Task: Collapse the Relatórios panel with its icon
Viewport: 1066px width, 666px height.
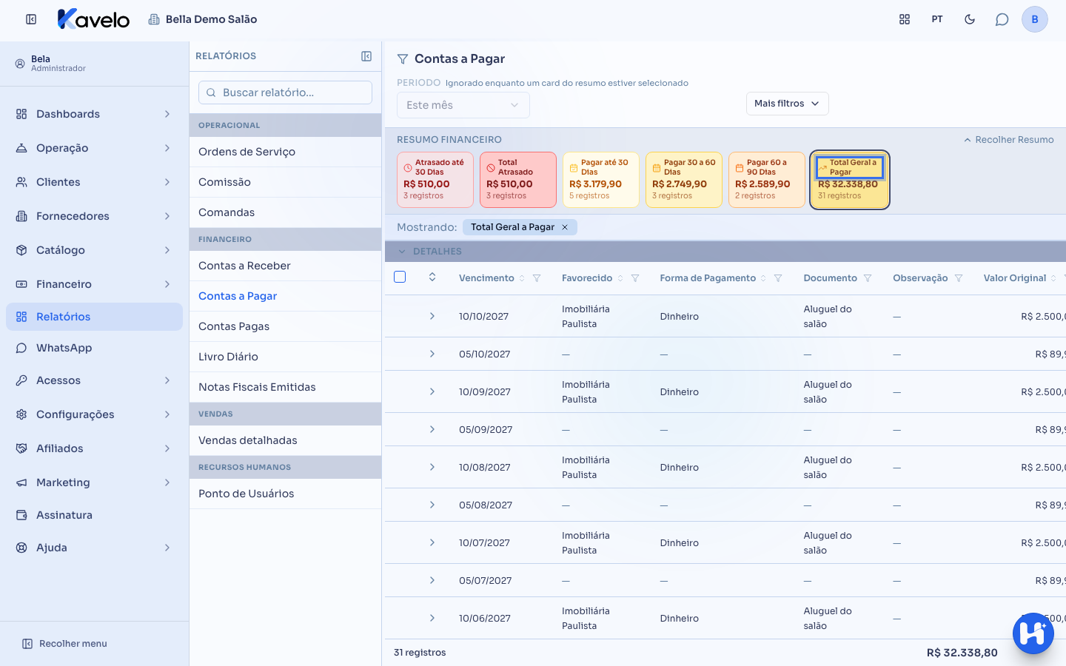Action: point(366,56)
